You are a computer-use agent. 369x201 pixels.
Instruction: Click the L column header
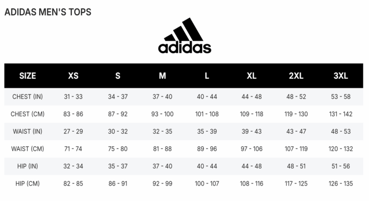click(x=207, y=76)
